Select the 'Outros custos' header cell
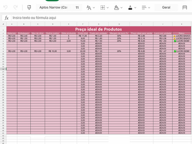The image size is (192, 144). [x=53, y=33]
